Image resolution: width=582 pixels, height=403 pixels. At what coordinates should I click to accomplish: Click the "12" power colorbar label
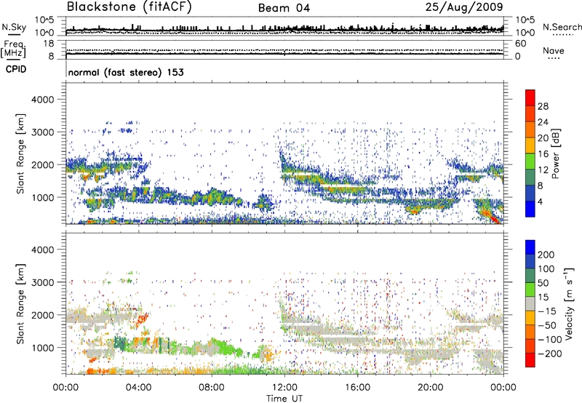543,169
